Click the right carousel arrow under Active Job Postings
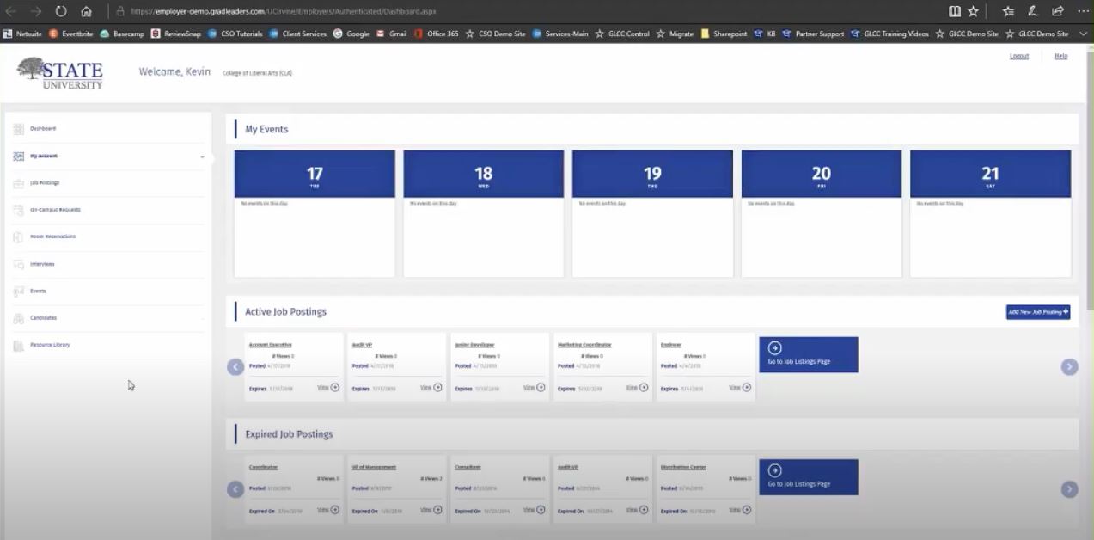1094x540 pixels. tap(1069, 366)
